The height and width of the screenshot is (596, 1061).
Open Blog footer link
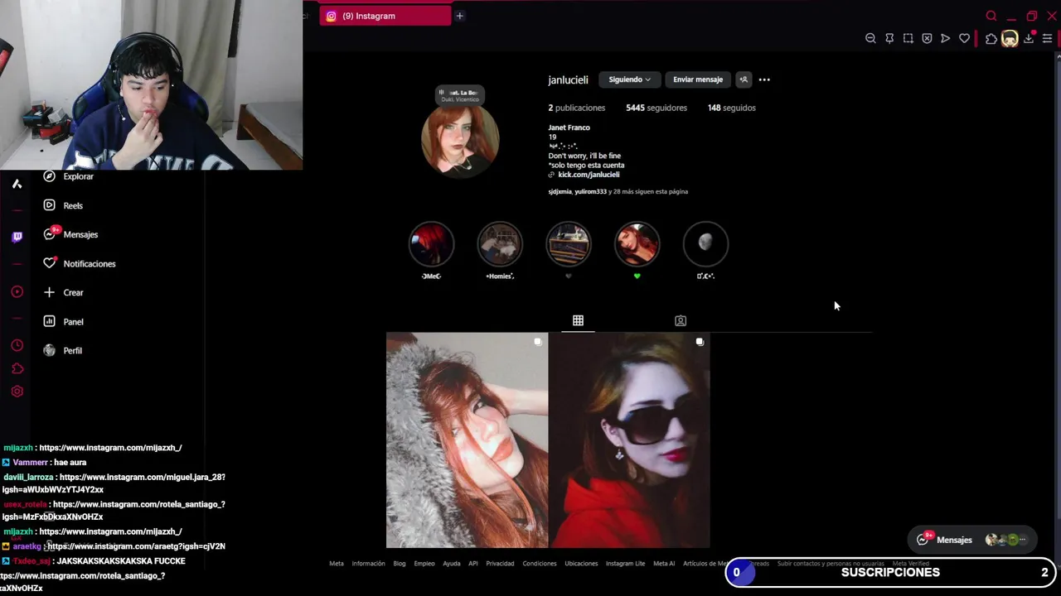[400, 564]
